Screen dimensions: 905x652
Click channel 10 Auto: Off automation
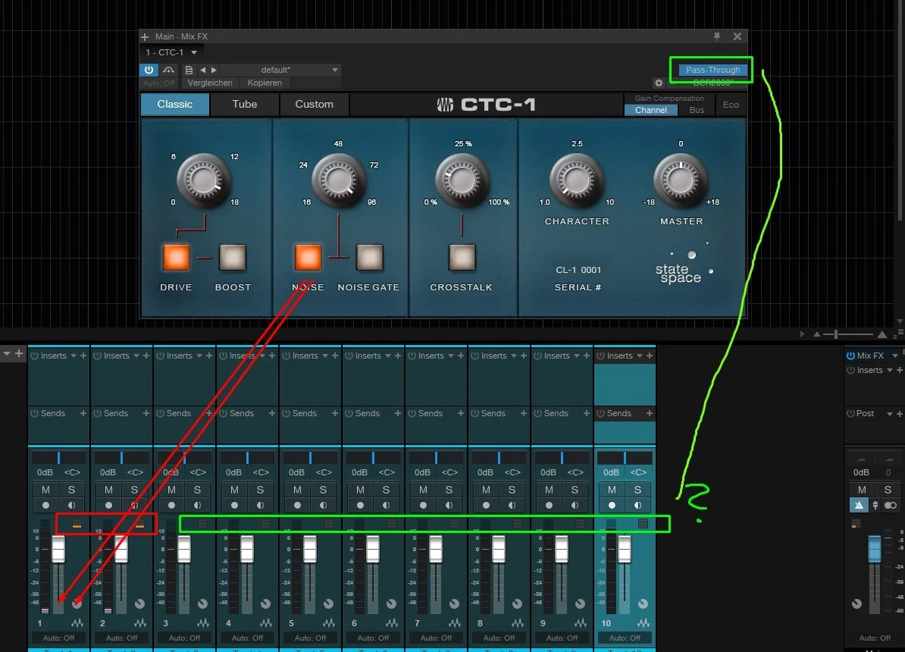pos(625,638)
